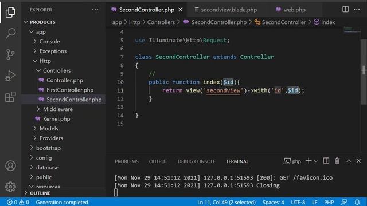Click the feedback icon in status bar
Screen dimensions: 367x206
344,202
